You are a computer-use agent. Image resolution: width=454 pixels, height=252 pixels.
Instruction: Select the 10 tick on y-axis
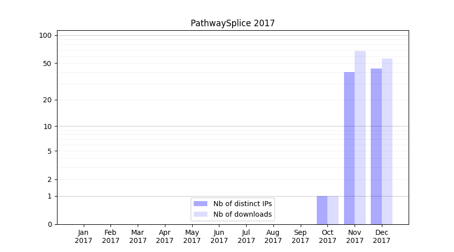(47, 127)
